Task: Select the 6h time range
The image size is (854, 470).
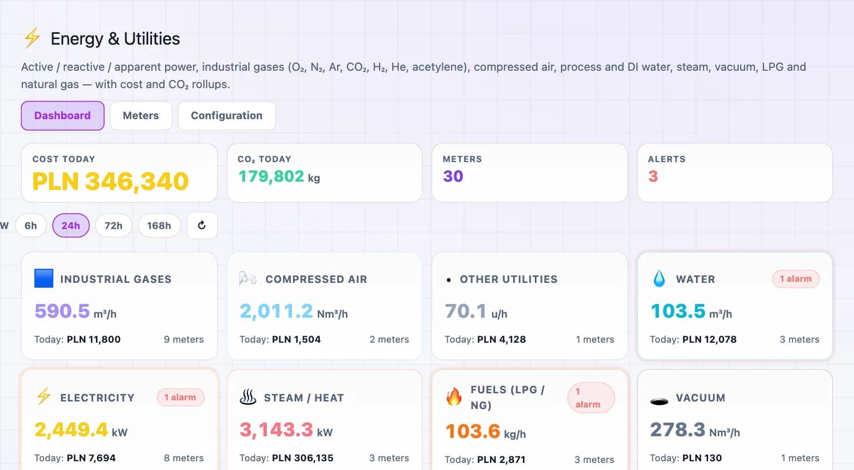Action: pyautogui.click(x=30, y=226)
